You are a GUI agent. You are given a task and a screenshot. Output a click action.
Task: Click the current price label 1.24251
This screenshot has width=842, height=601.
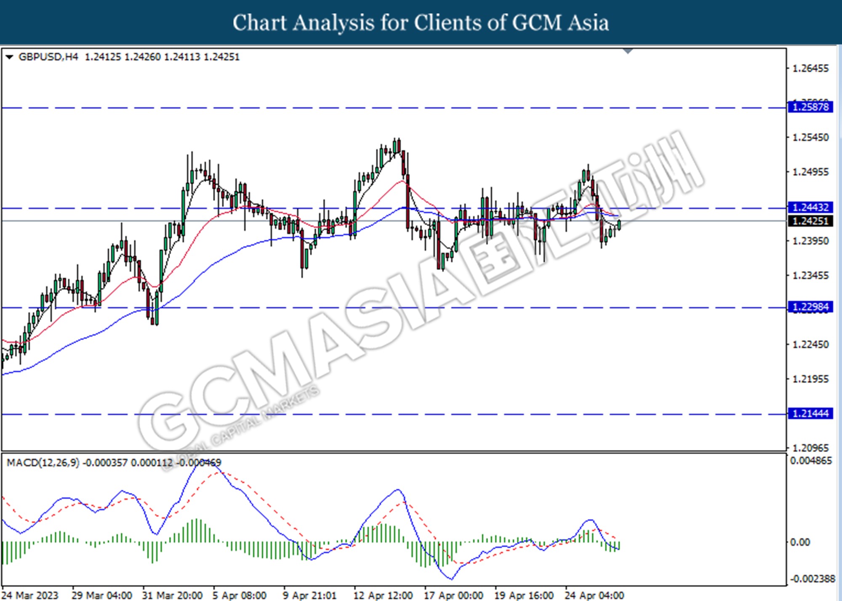(x=810, y=221)
